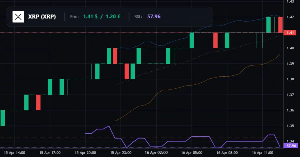The image size is (300, 157).
Task: Select the red current-price tag showing 1.41
Action: point(289,32)
